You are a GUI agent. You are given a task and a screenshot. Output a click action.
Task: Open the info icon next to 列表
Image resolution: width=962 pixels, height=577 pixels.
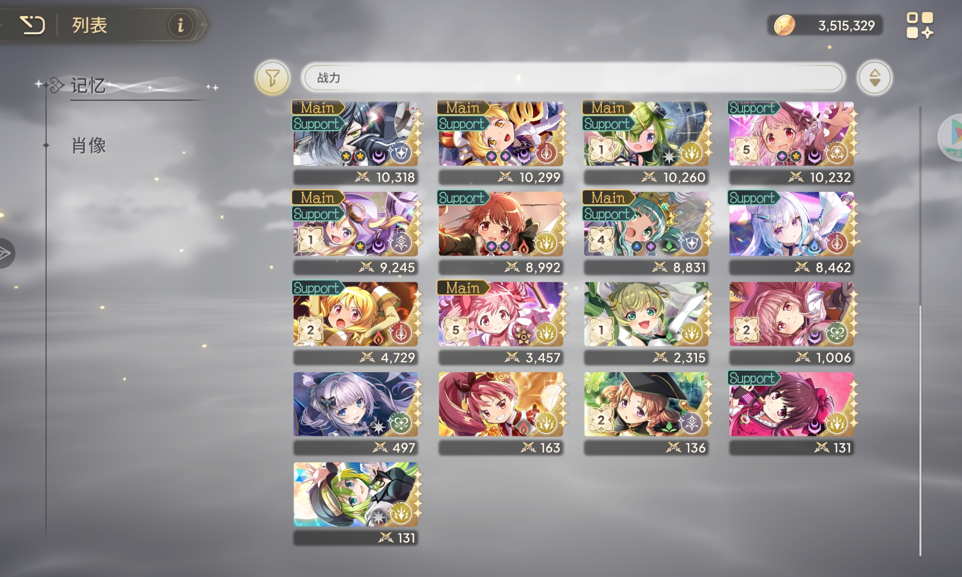point(180,25)
